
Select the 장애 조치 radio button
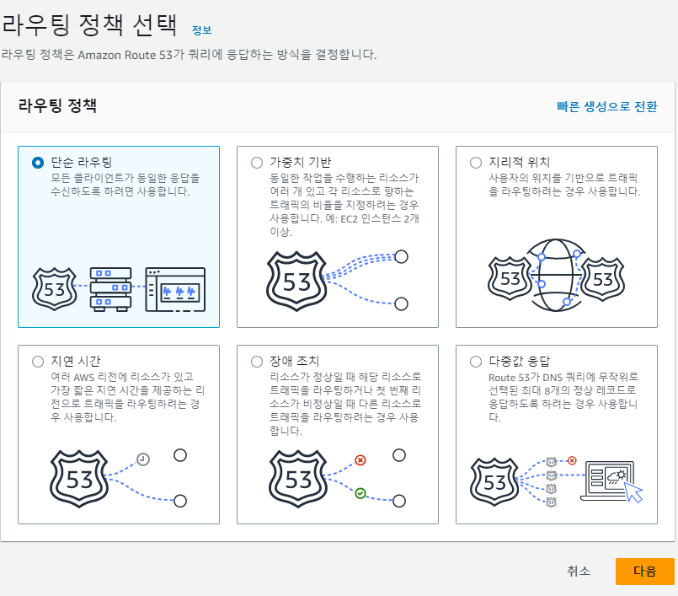257,362
